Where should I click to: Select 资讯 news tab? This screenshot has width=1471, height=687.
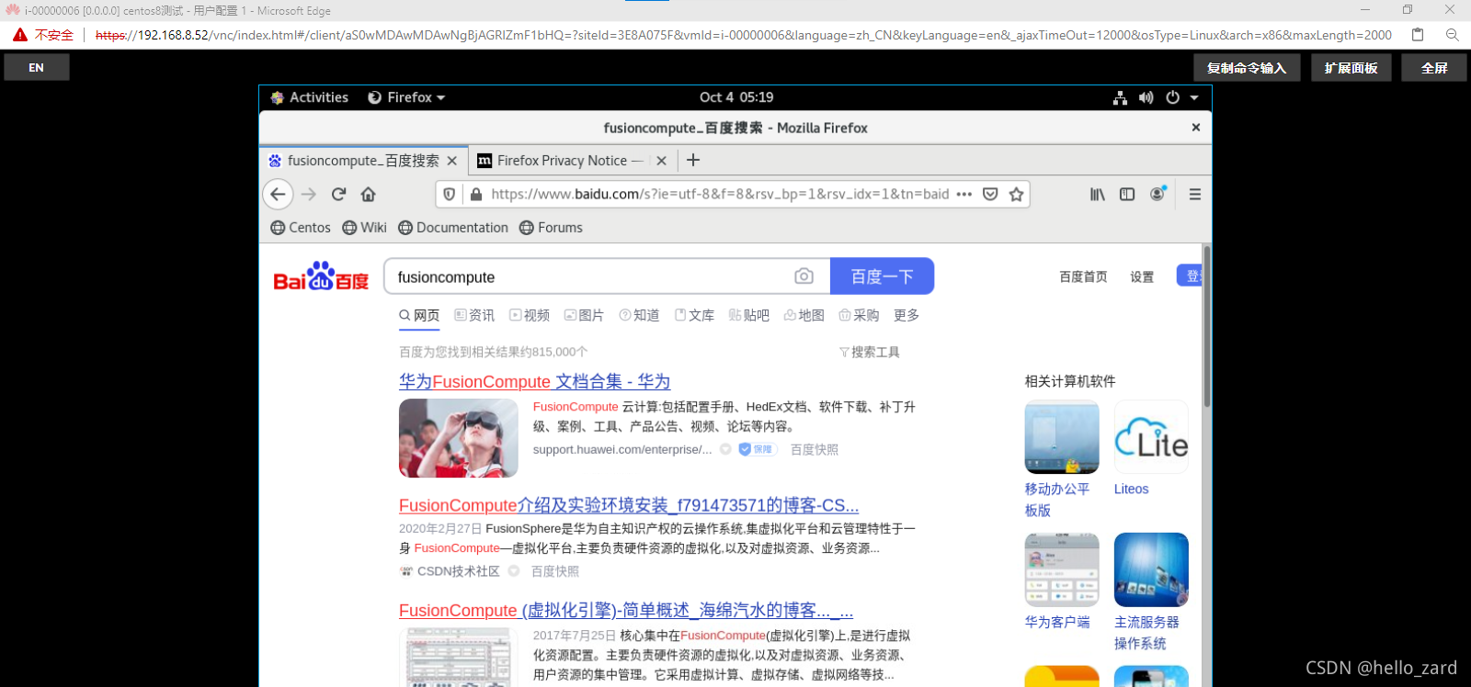(x=474, y=315)
